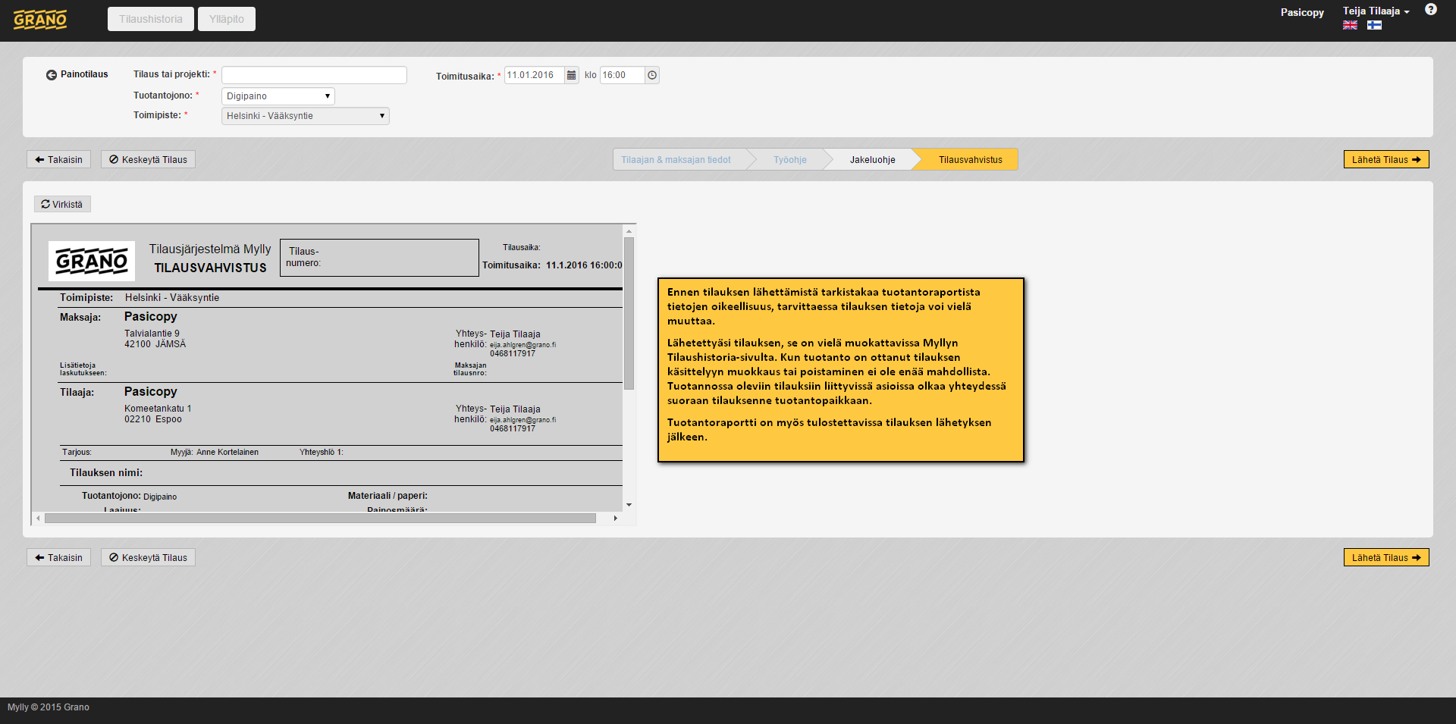Select Tilaajan & maksajan tiedot step
The image size is (1456, 724).
[676, 160]
